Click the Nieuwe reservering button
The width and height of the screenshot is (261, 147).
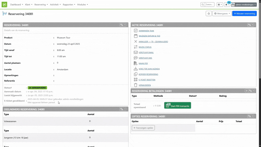click(x=244, y=14)
